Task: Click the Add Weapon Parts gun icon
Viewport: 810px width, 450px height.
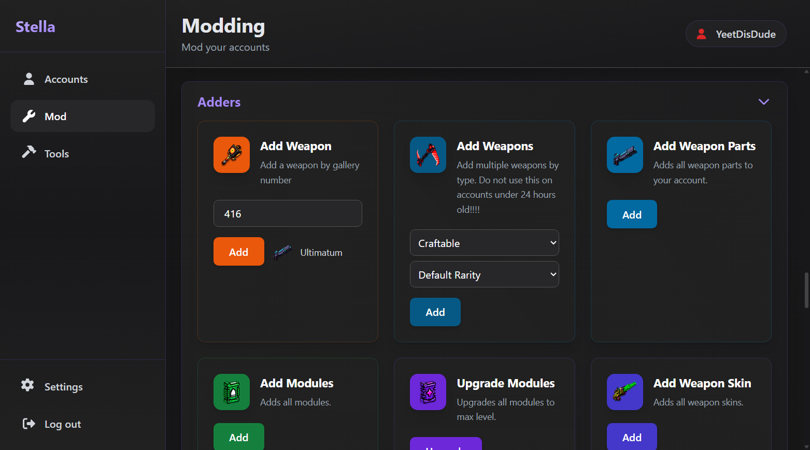Action: 624,155
